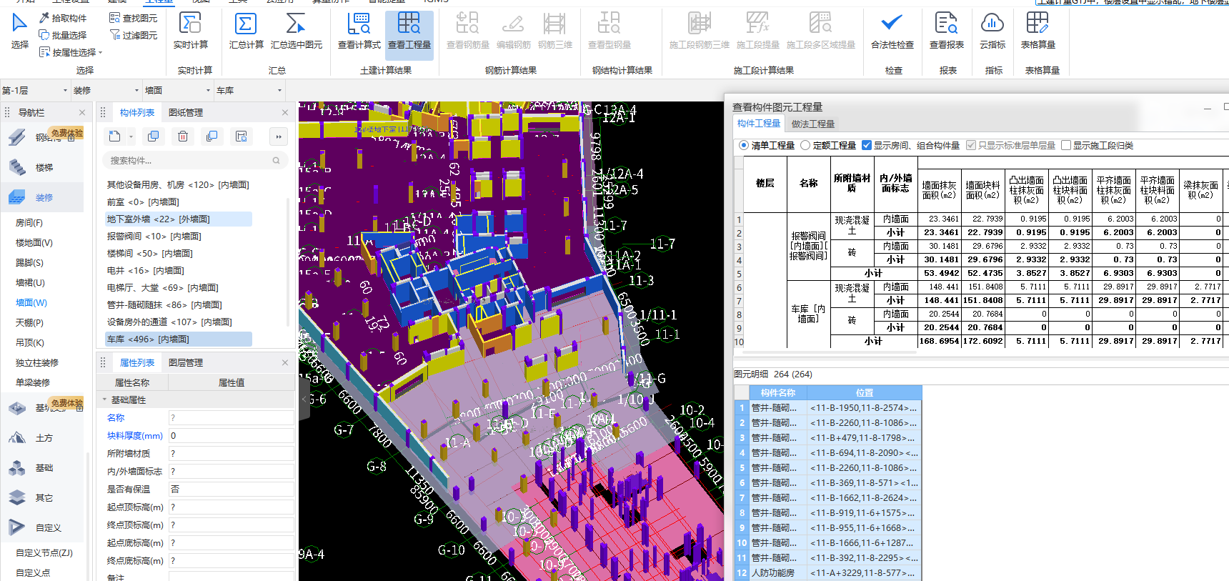Select 楼梯间 <50> component
The image size is (1229, 581).
coord(150,253)
